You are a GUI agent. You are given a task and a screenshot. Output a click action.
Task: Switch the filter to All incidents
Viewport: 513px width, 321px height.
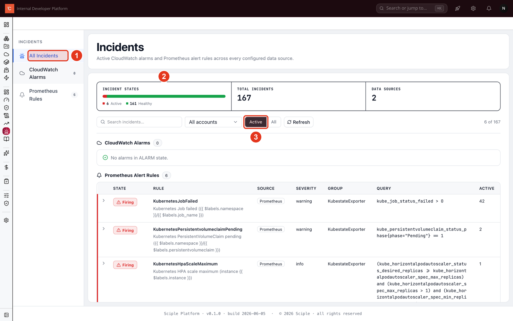coord(274,122)
